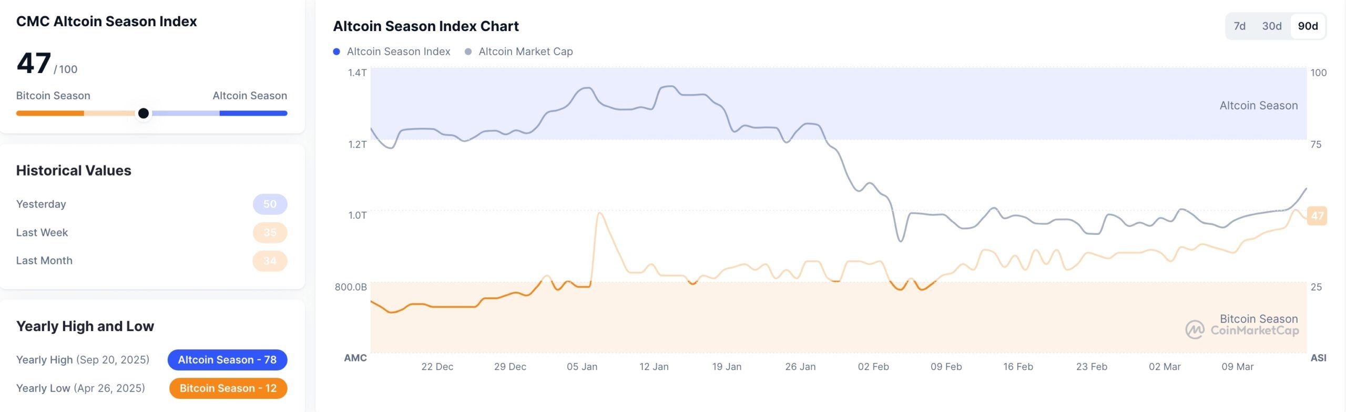Screen dimensions: 1346x412
Task: Click the Altcoin Season Index legend dot
Action: [336, 51]
